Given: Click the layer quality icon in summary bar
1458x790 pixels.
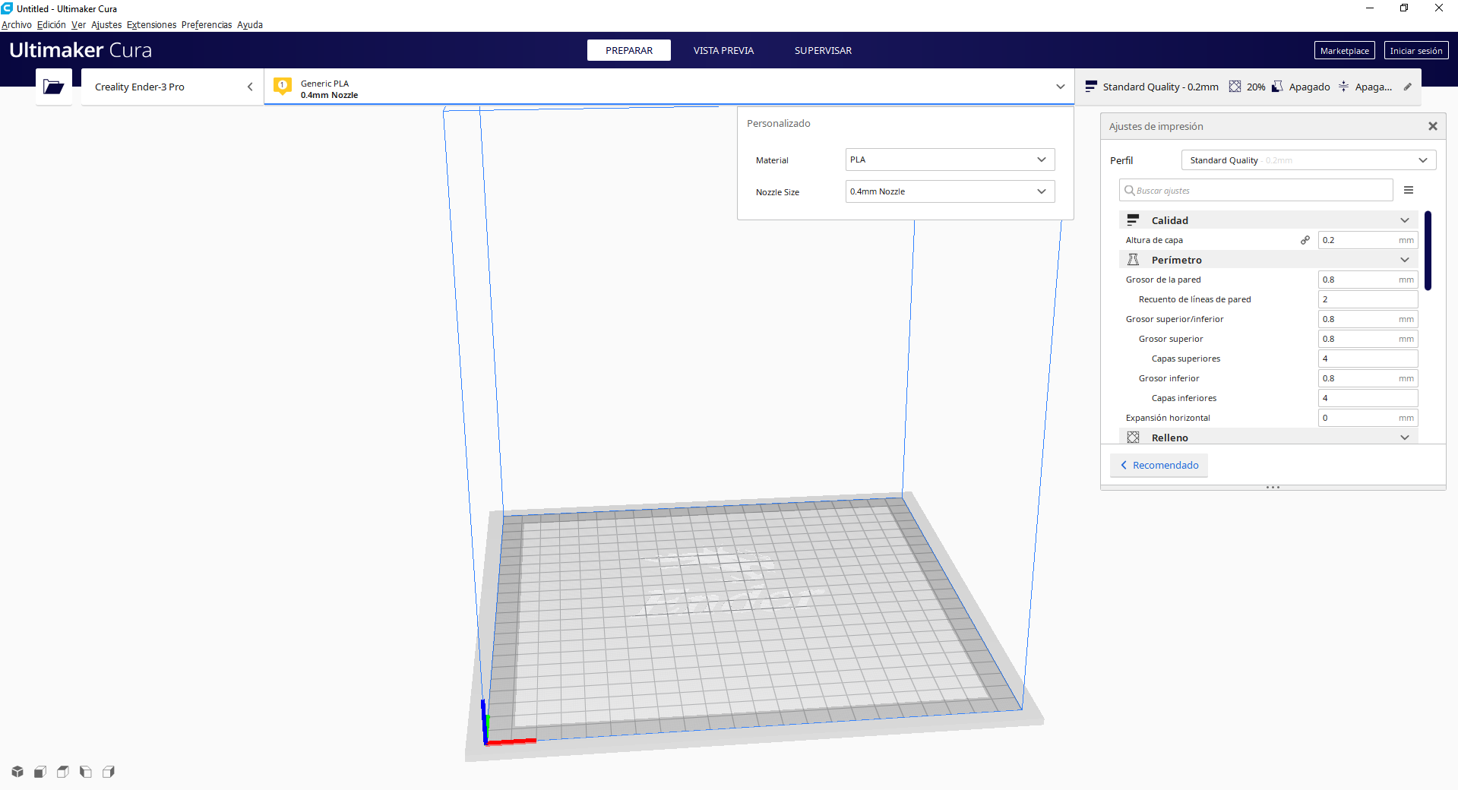Looking at the screenshot, I should pos(1091,87).
